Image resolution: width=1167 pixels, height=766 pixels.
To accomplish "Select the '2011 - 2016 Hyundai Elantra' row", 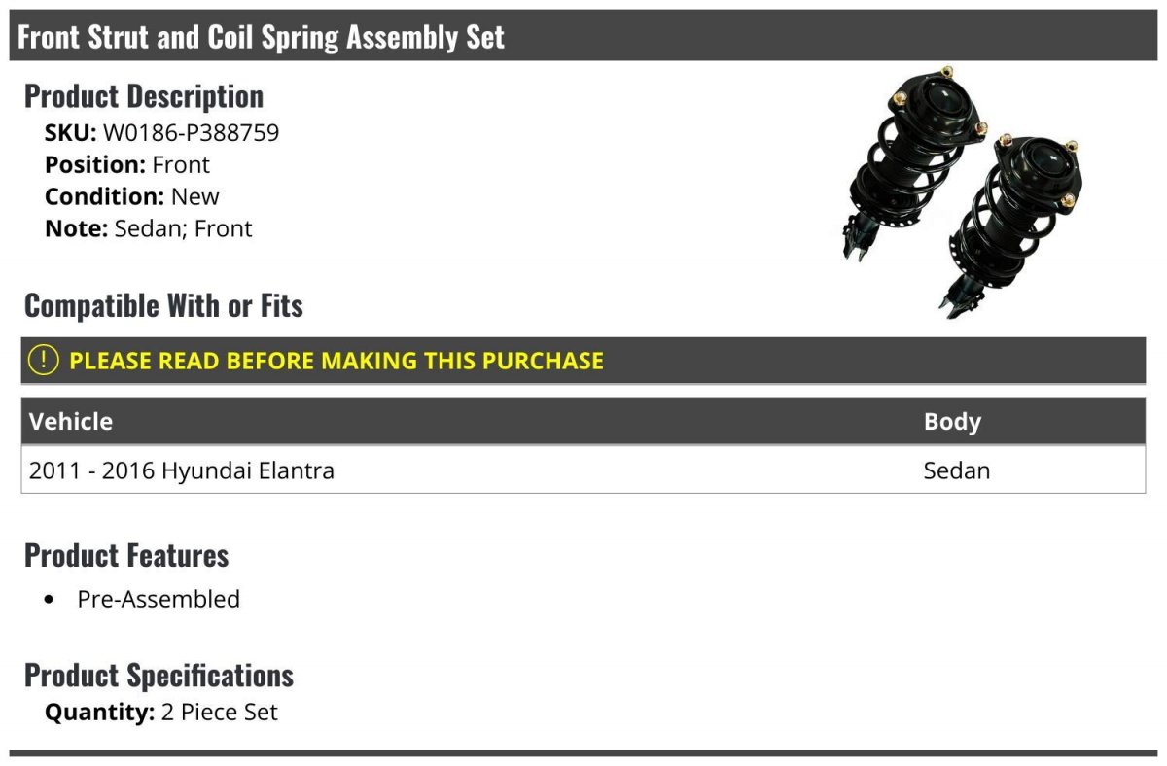I will tap(182, 470).
